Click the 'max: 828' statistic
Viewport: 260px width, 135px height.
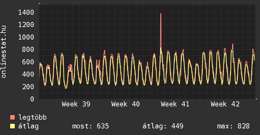233,126
